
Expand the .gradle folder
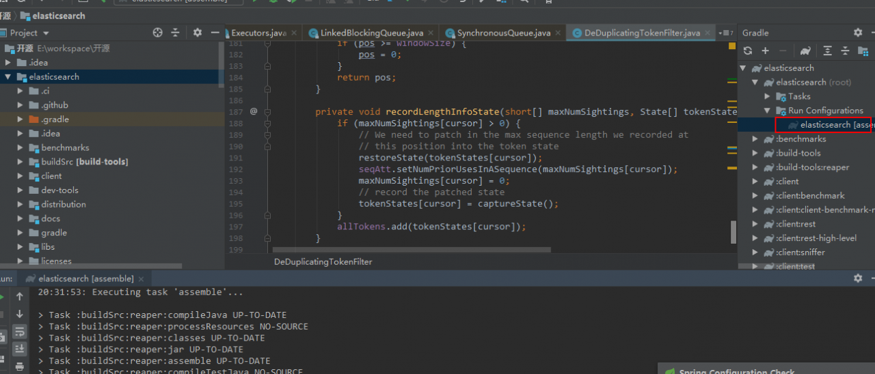click(x=21, y=119)
